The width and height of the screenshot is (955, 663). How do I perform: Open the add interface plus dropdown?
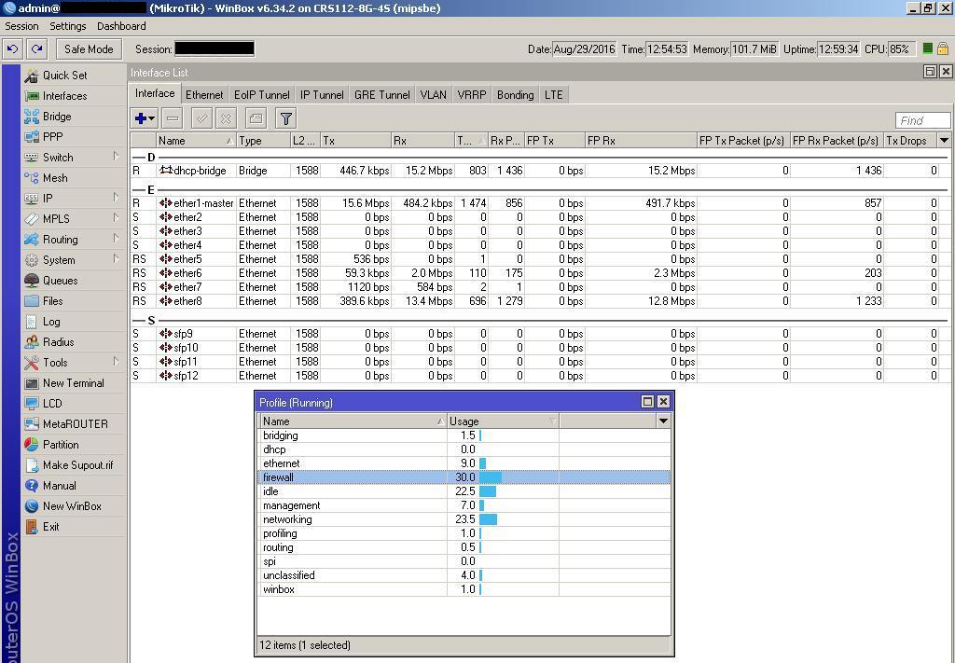145,118
